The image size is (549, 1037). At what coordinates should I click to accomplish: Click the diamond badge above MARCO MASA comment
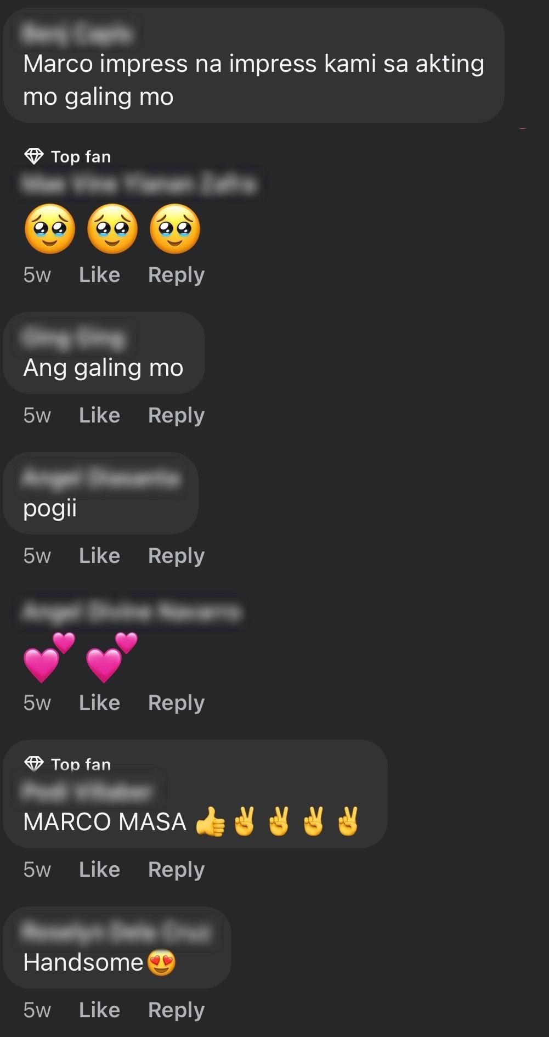(x=34, y=763)
